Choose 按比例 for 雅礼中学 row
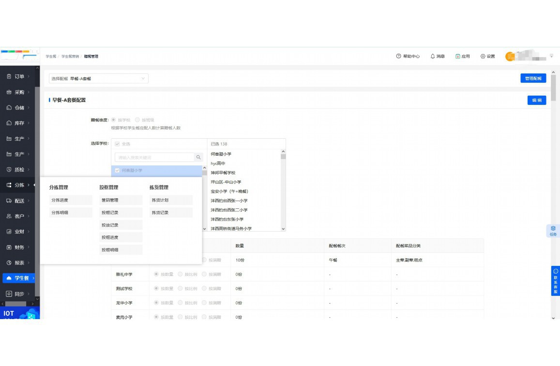The width and height of the screenshot is (560, 366). click(x=181, y=274)
